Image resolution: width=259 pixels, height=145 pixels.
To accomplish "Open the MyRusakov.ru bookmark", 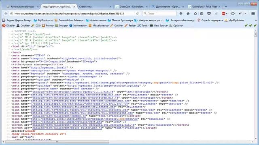I will 43,21.
